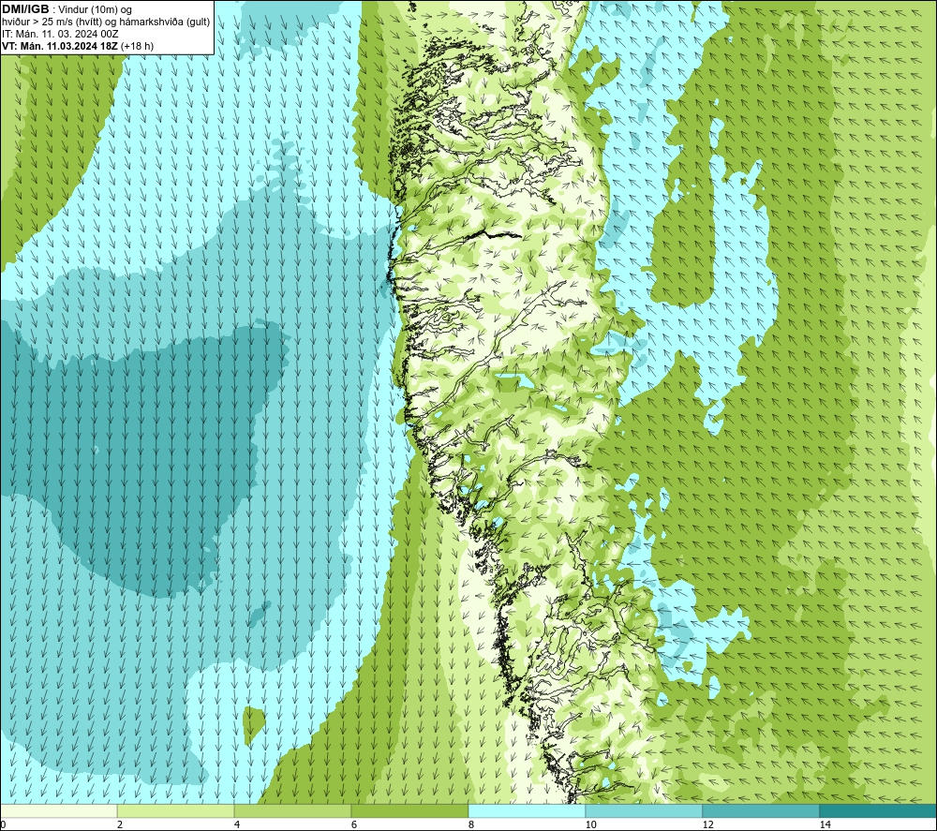Viewport: 937px width, 831px height.
Task: Click the pale yellow 0–2 m/s legend swatch
Action: click(58, 810)
